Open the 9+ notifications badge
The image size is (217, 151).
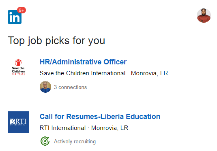pyautogui.click(x=21, y=10)
